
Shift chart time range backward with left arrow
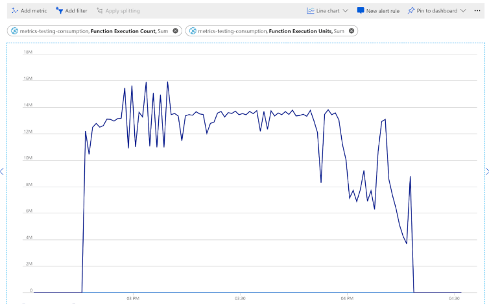[x=2, y=172]
